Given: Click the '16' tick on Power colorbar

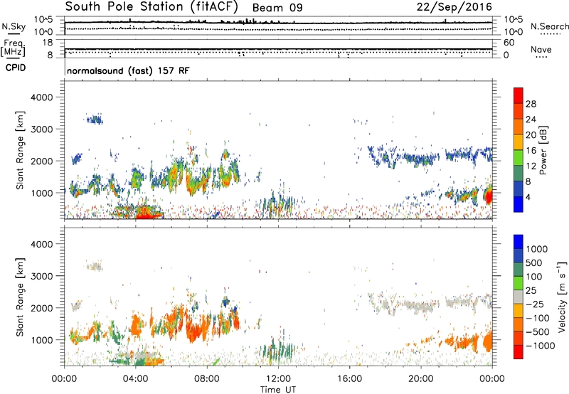Looking at the screenshot, I should [x=531, y=151].
